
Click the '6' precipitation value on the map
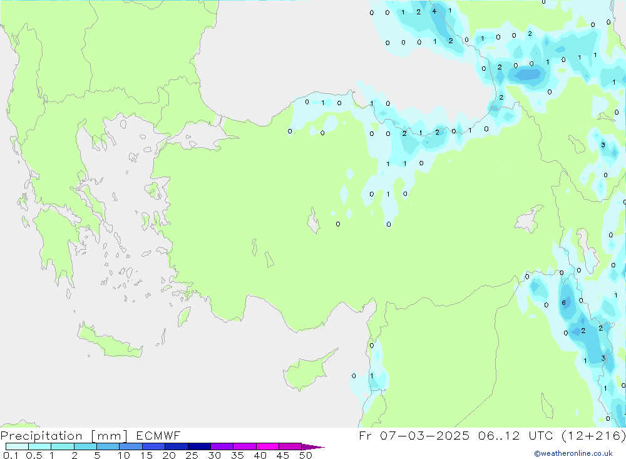coord(564,303)
